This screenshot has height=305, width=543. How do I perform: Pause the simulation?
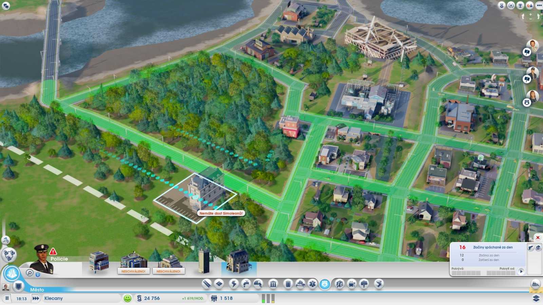pos(7,298)
